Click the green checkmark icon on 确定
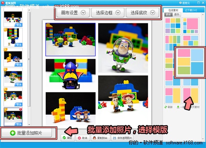This screenshot has width=206, height=148. (x=64, y=138)
